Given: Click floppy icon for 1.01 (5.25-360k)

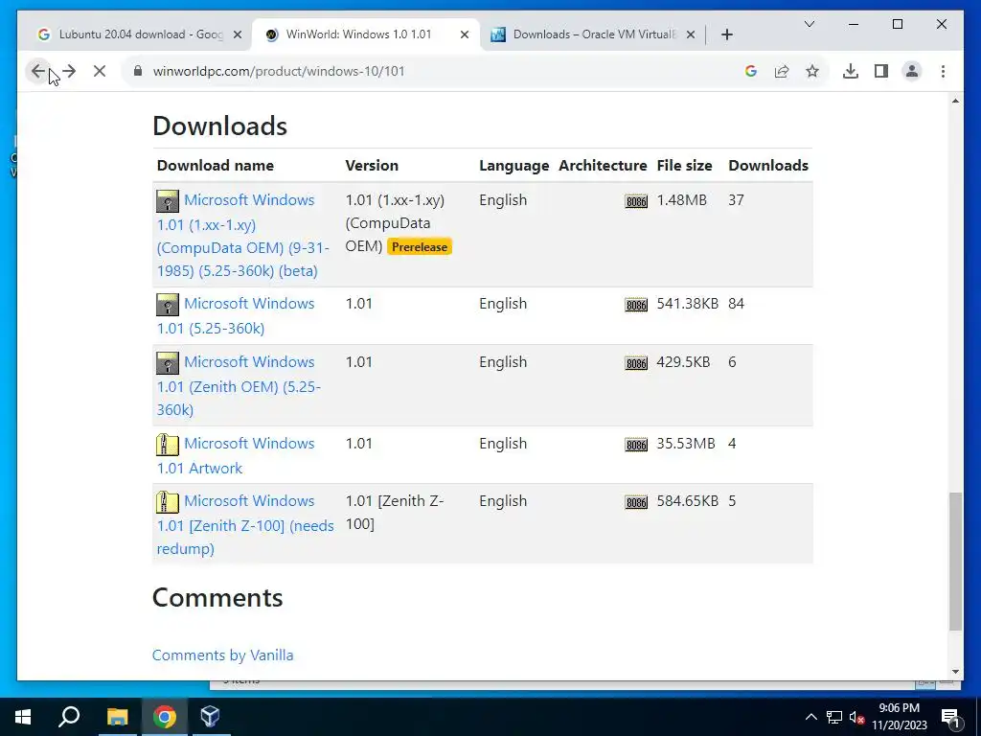Looking at the screenshot, I should [x=167, y=305].
